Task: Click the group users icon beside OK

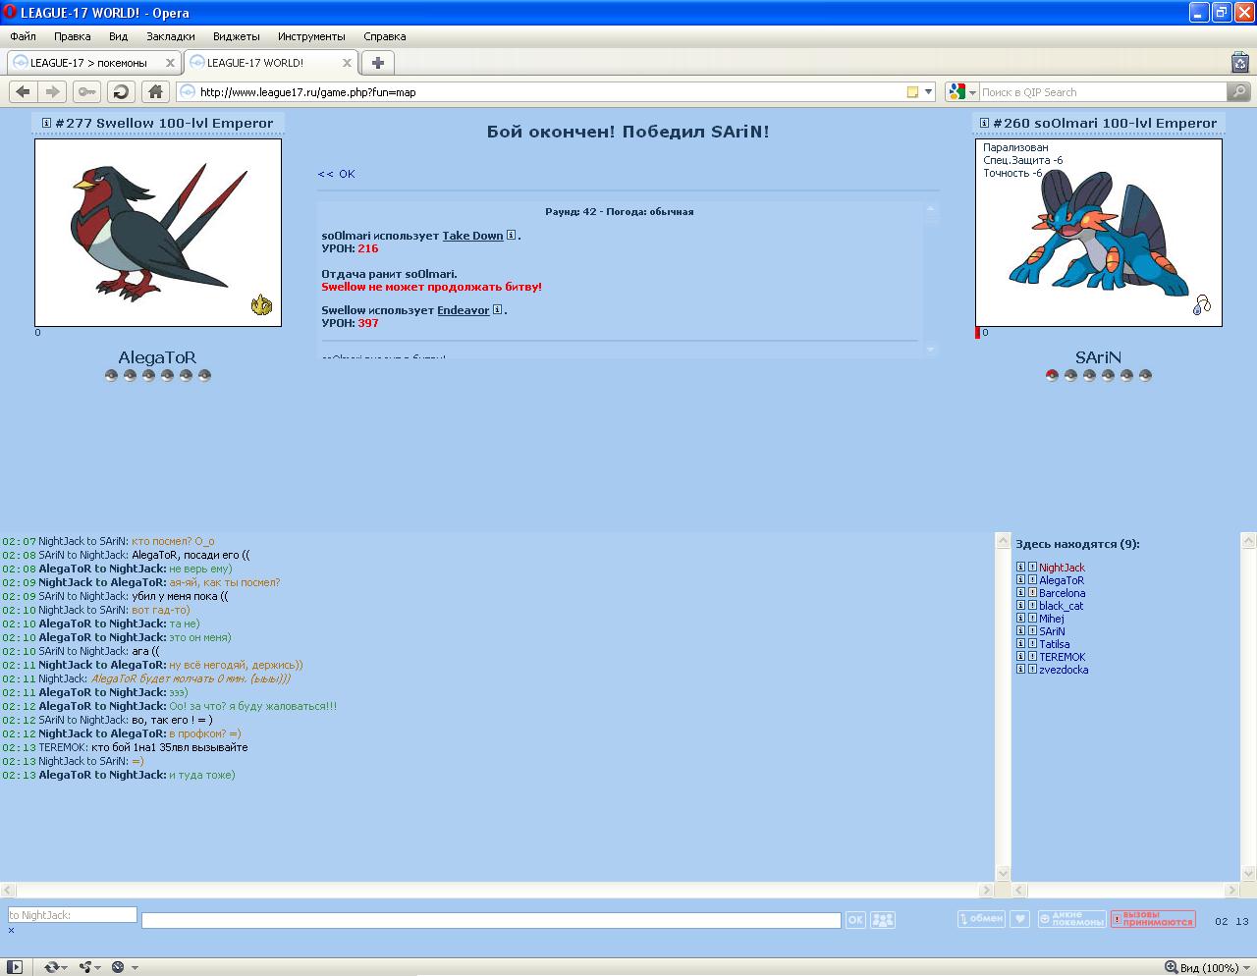Action: (x=883, y=920)
